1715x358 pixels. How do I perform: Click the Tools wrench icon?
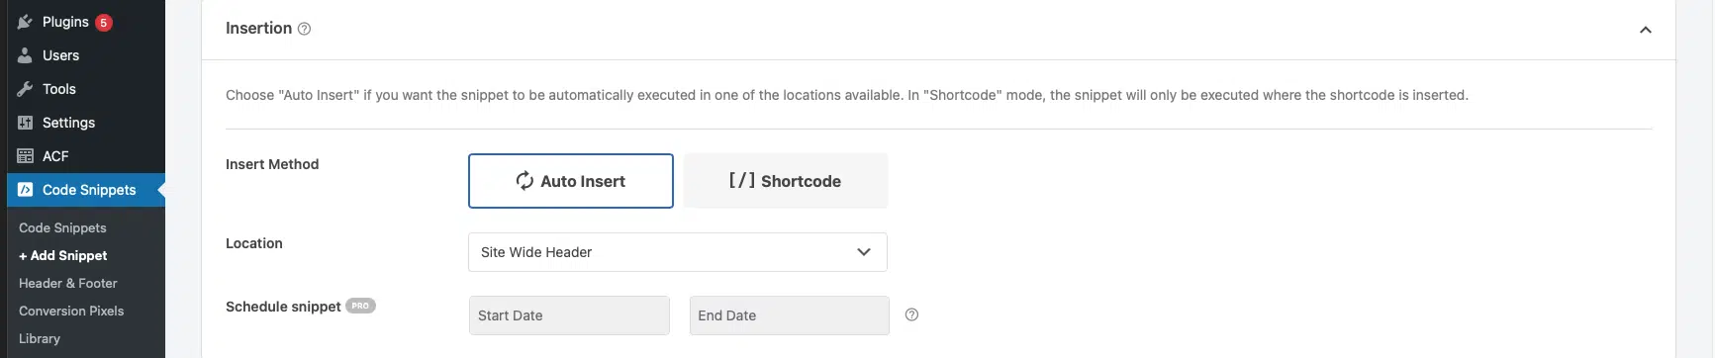[x=26, y=89]
